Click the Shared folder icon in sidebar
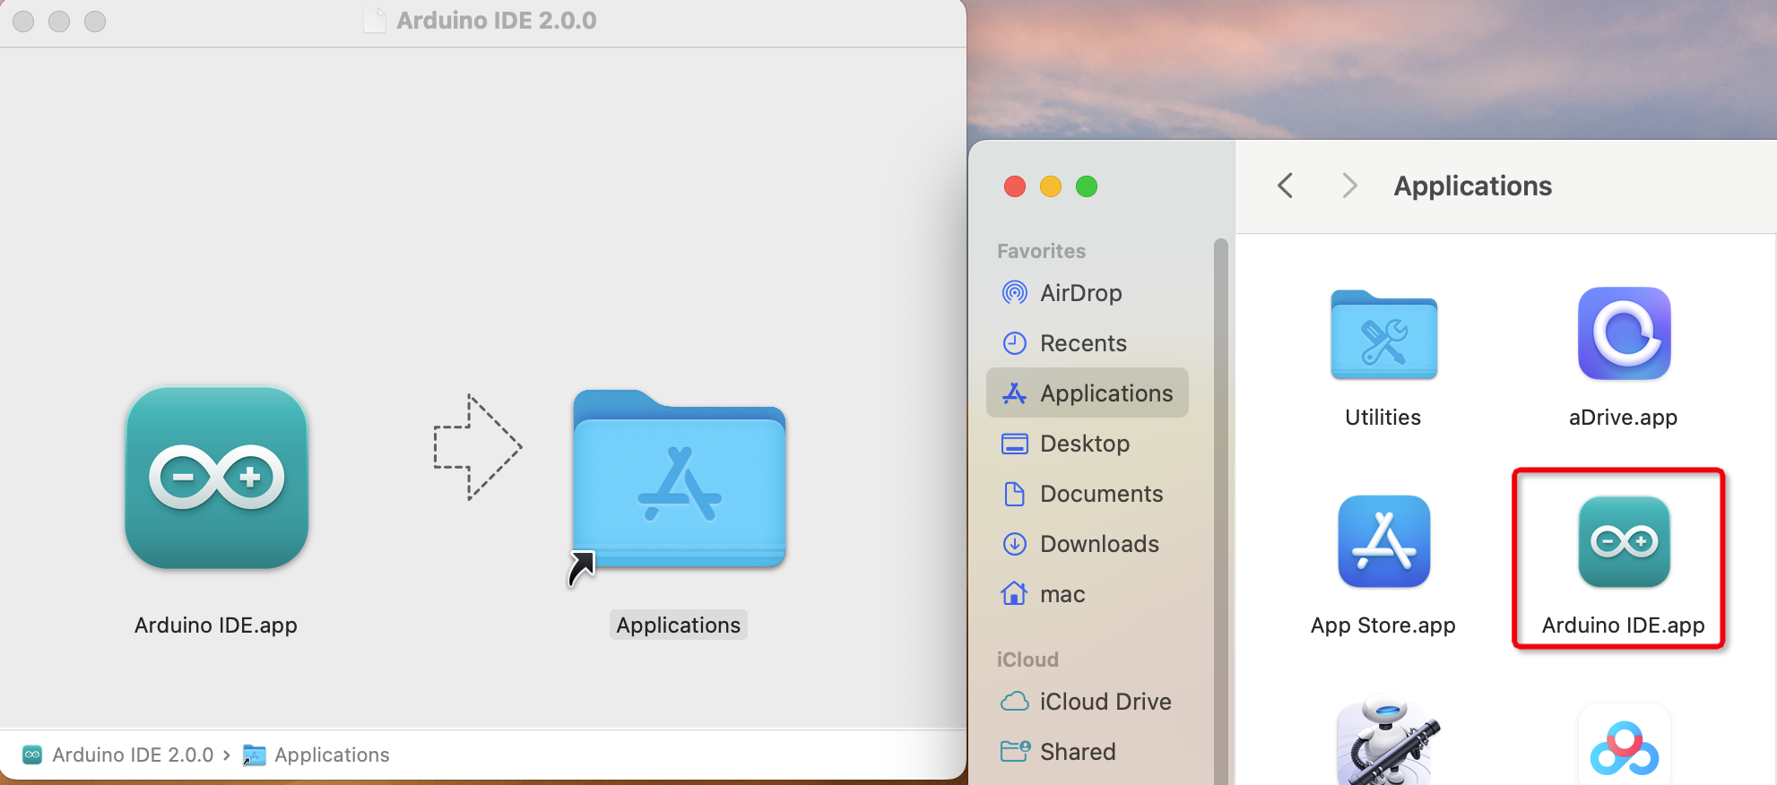 [x=1015, y=751]
